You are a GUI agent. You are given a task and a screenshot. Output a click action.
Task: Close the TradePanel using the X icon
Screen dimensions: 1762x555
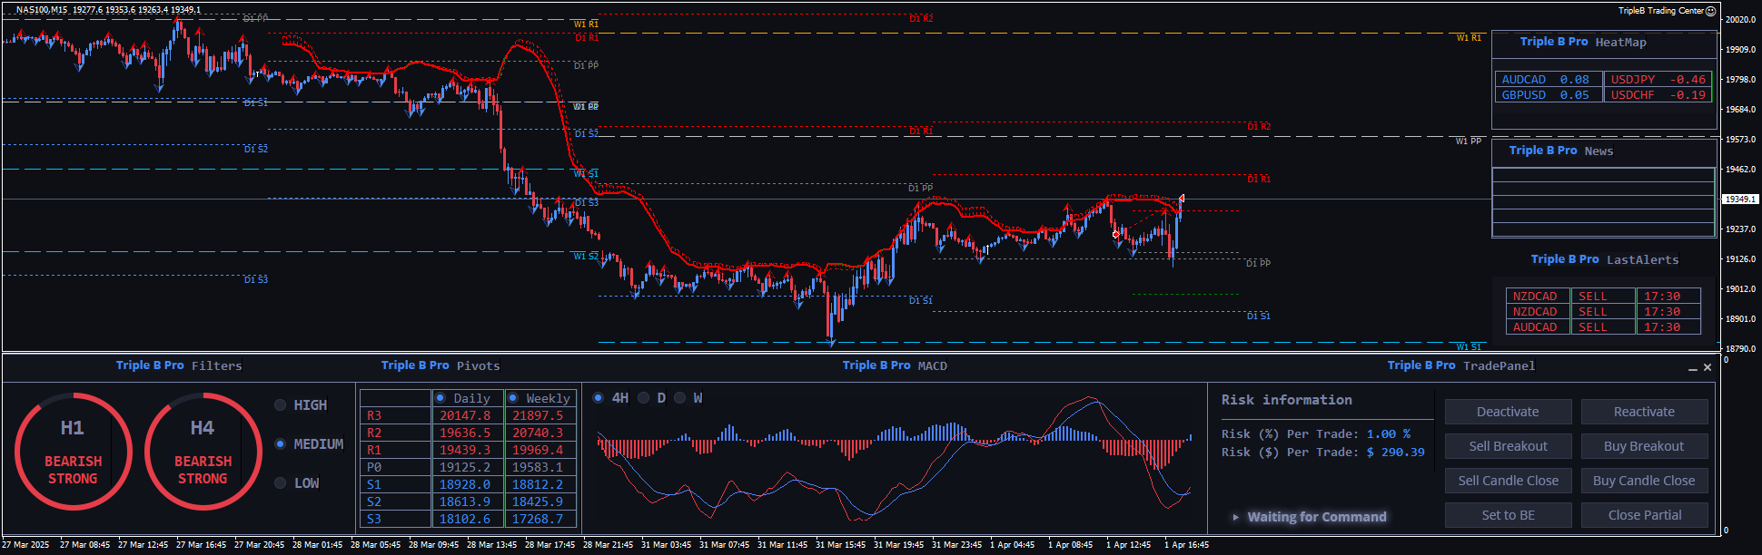coord(1708,367)
